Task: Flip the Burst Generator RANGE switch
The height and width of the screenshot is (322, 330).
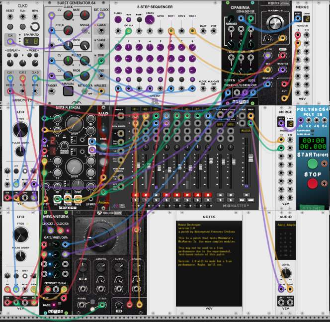Action: [x=84, y=30]
